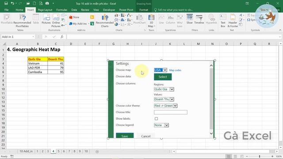
Task: Click the Print Preview icon in quick access toolbar
Action: 41,3
